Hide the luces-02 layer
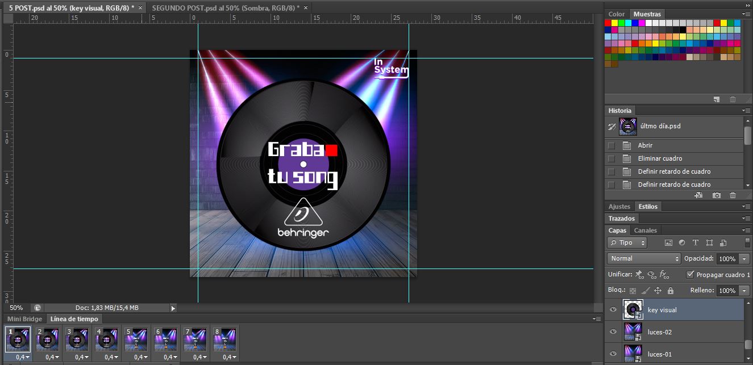The width and height of the screenshot is (753, 365). point(613,332)
